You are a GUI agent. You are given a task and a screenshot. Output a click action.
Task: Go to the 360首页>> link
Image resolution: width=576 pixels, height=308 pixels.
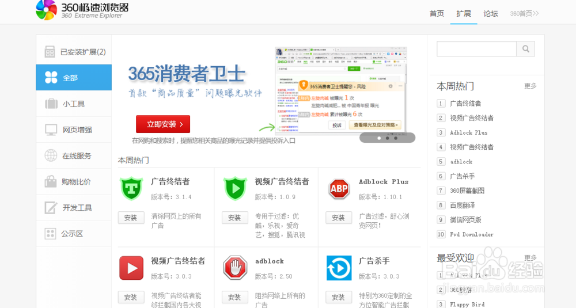(524, 14)
